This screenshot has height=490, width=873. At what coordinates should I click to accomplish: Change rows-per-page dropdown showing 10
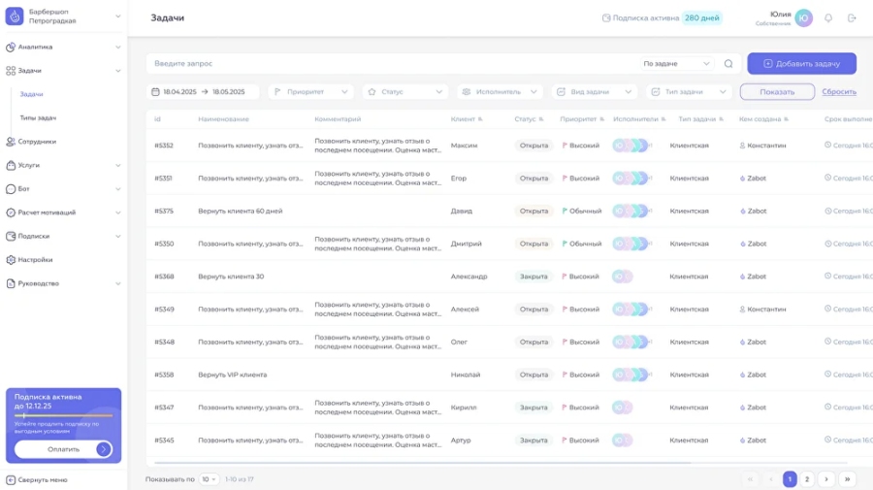point(209,479)
